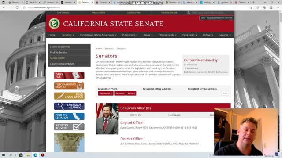The image size is (282, 158).
Task: Switch to the active Senators browser tab
Action: click(x=85, y=2)
